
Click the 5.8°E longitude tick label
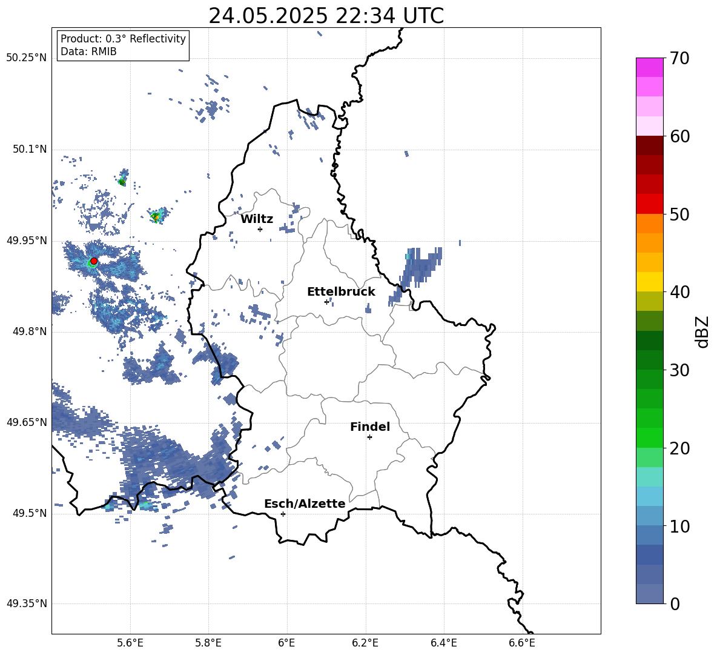(208, 643)
